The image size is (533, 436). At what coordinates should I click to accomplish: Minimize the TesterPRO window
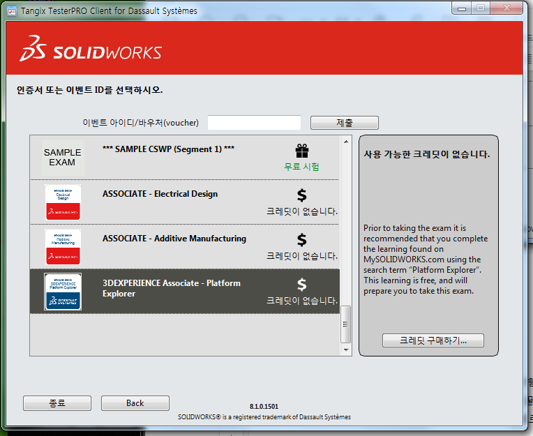pos(462,8)
